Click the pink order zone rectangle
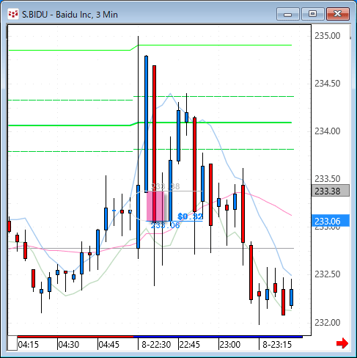The width and height of the screenshot is (357, 358). [x=155, y=206]
